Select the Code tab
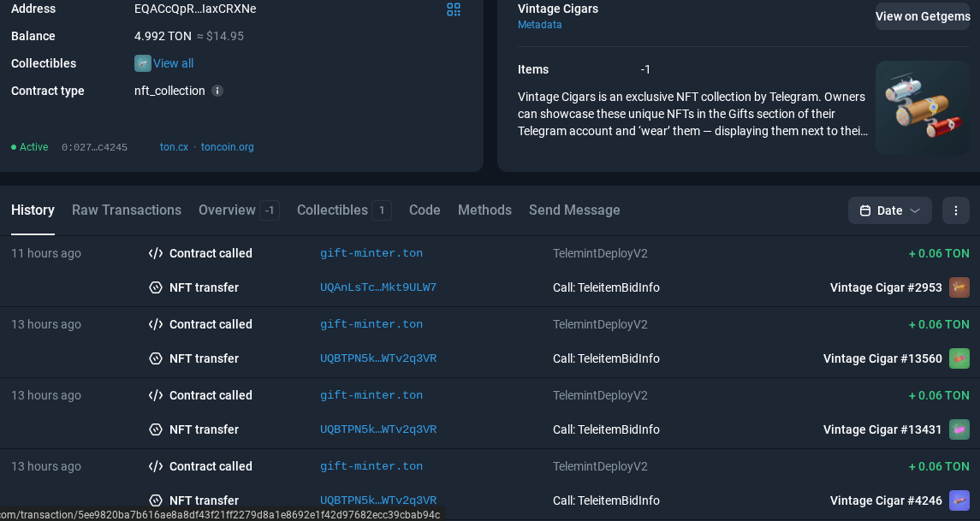 (425, 210)
